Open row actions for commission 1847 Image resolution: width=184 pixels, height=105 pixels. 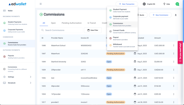(174, 53)
